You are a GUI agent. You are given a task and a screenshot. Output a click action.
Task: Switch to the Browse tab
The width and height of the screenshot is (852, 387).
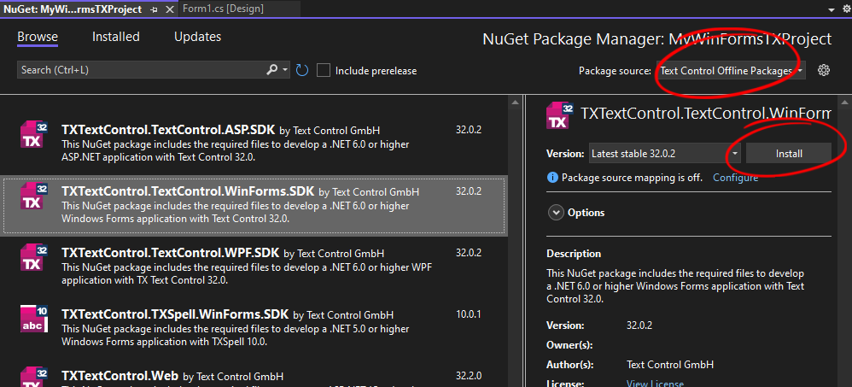[38, 37]
